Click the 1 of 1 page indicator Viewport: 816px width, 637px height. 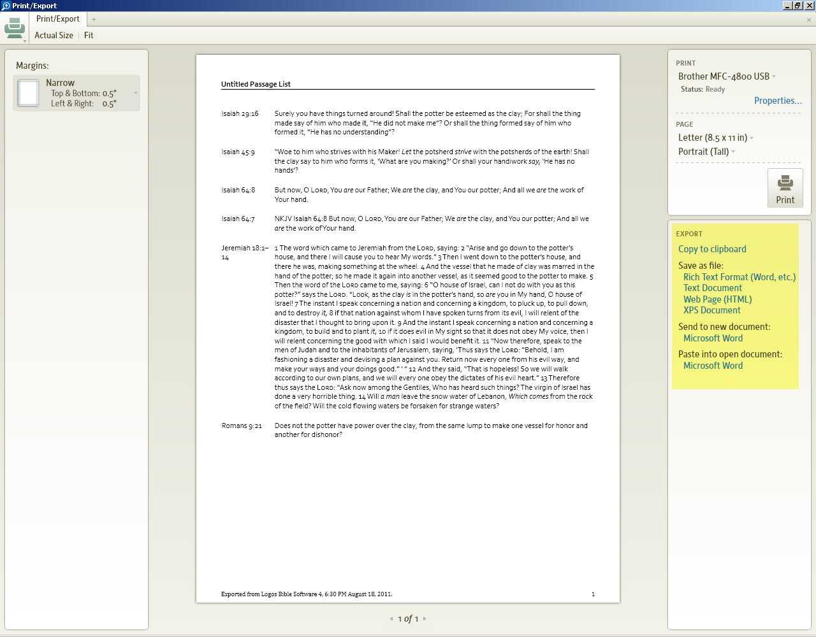click(408, 619)
